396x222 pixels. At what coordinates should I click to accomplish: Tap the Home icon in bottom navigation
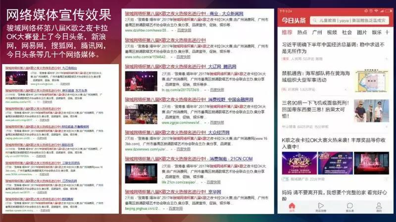tap(292, 206)
